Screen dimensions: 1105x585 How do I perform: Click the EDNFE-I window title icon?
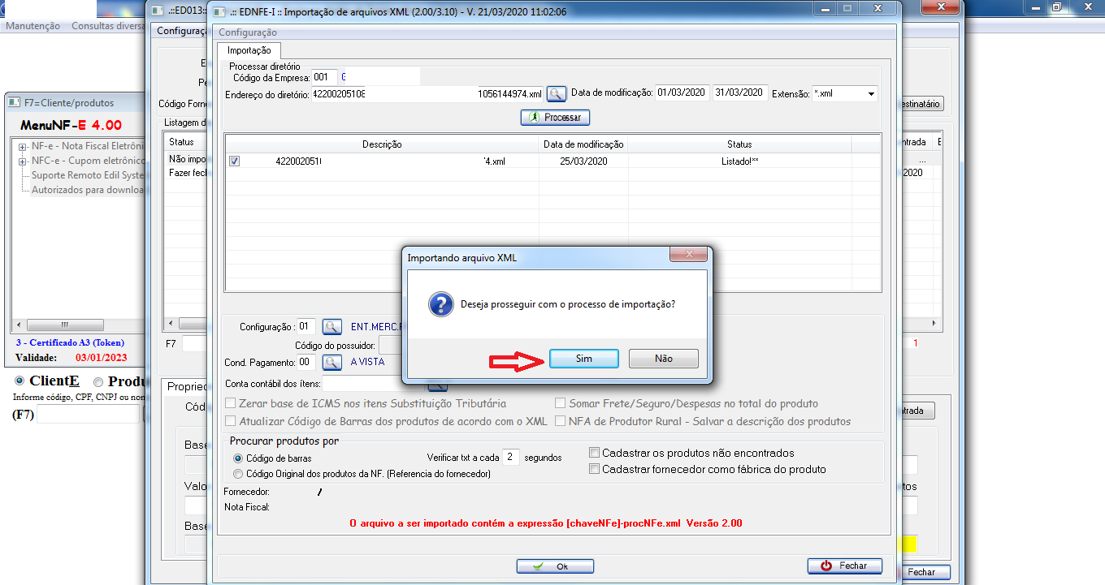click(219, 12)
